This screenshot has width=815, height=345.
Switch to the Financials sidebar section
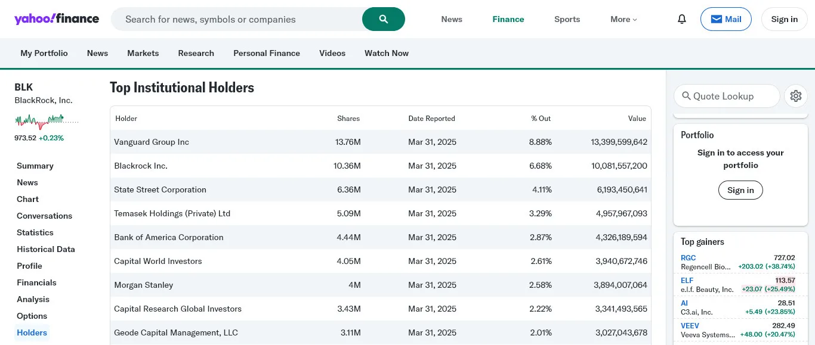click(x=36, y=282)
